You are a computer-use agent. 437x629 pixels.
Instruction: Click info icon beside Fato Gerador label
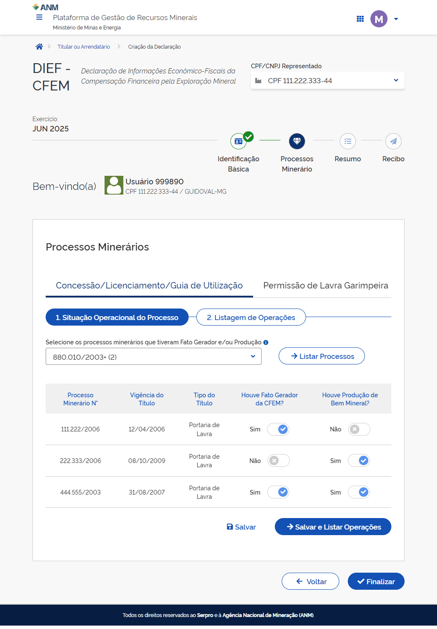click(266, 342)
